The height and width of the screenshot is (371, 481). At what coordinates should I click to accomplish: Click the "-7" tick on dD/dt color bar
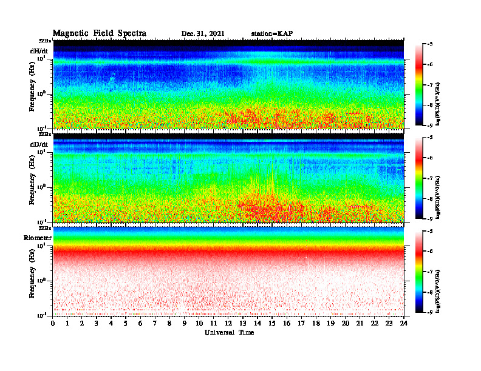pyautogui.click(x=430, y=178)
